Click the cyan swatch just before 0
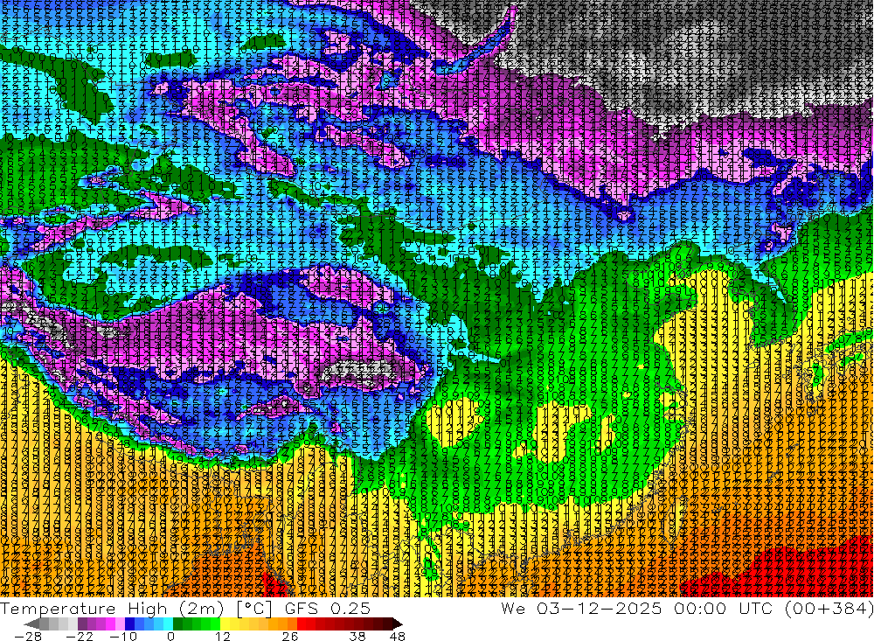Screen dimensions: 874x641 (168, 624)
